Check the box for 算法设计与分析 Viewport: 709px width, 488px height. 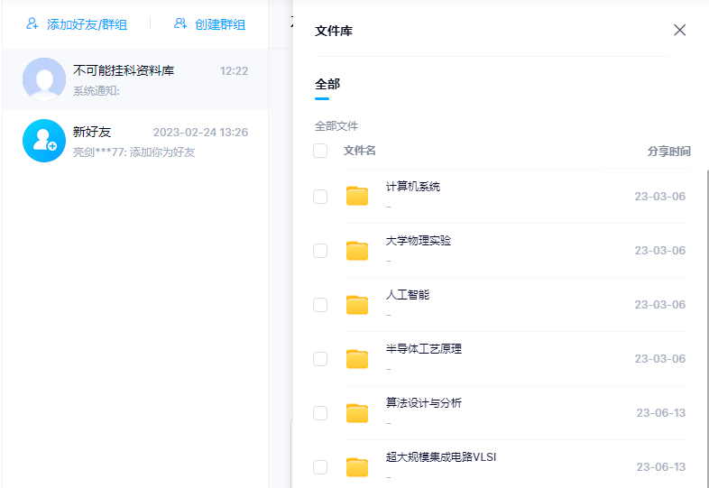[320, 413]
